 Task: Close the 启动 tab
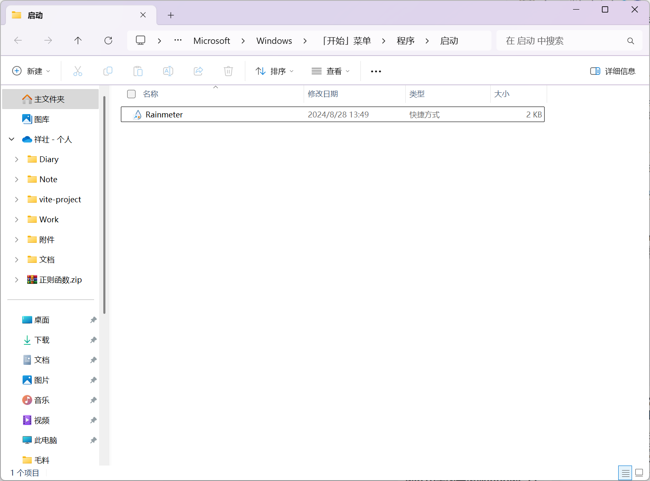coord(143,15)
